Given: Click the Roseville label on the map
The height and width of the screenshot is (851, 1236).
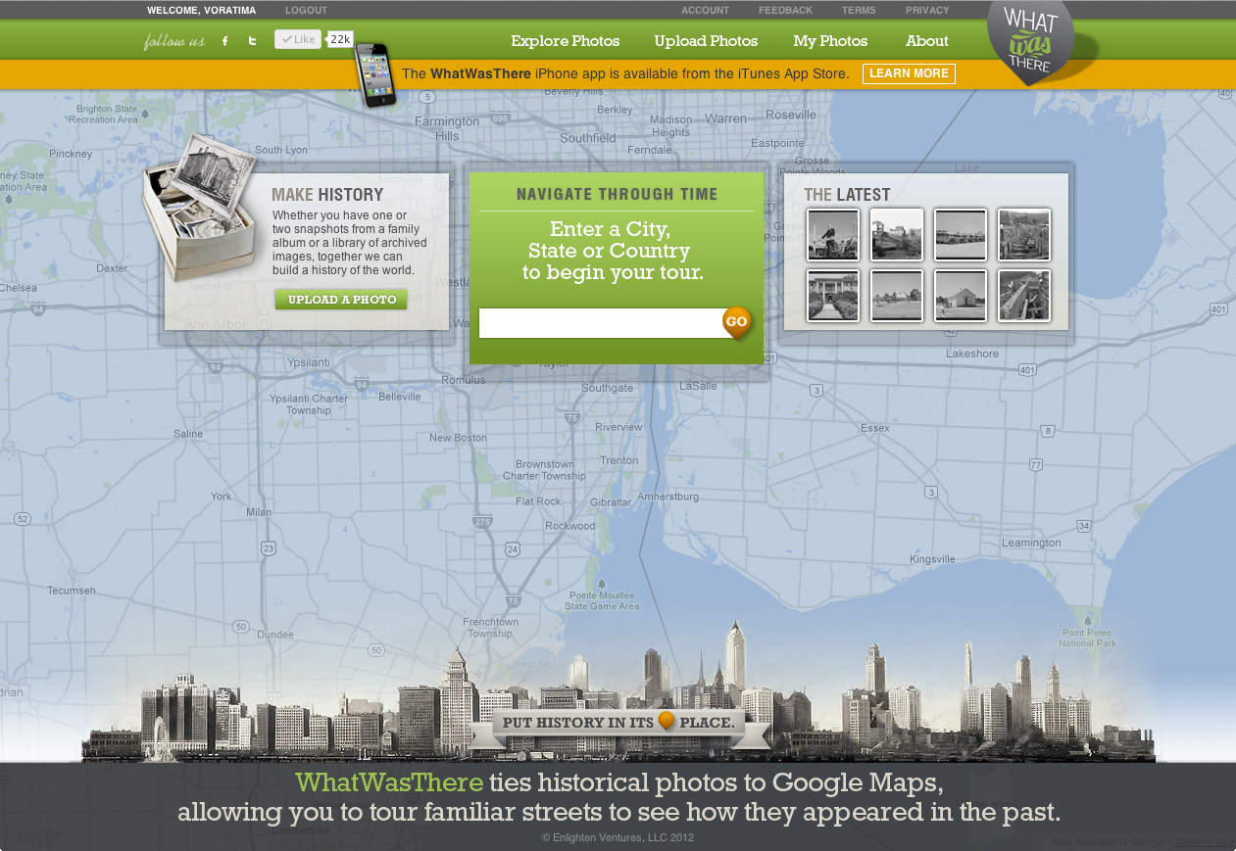Looking at the screenshot, I should 791,115.
